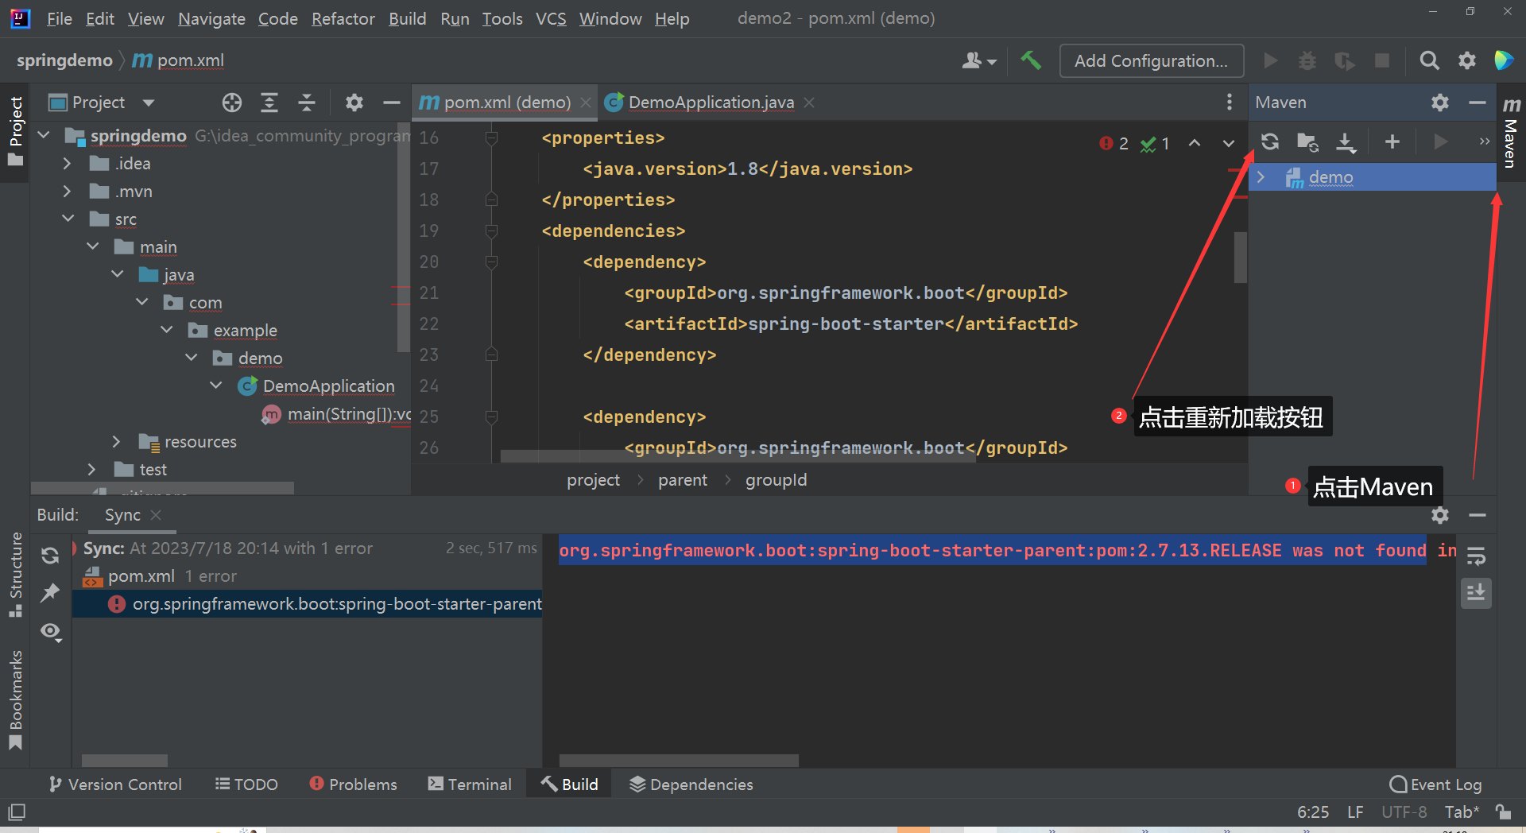Expand the test folder
The height and width of the screenshot is (833, 1526).
tap(92, 469)
